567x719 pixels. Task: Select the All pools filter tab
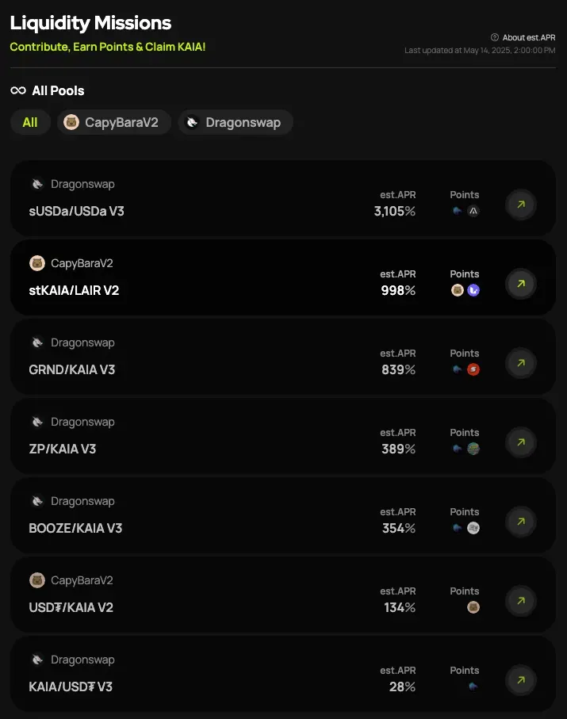tap(30, 122)
